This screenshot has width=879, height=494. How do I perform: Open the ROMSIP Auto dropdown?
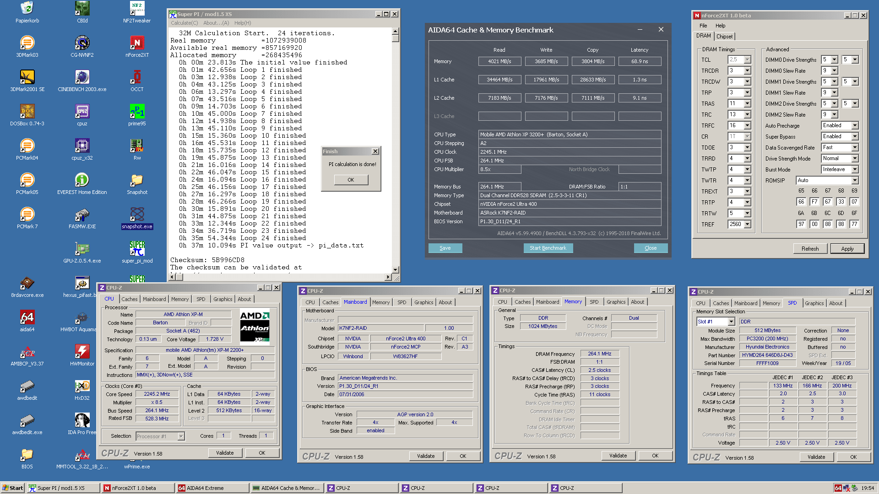tap(855, 181)
